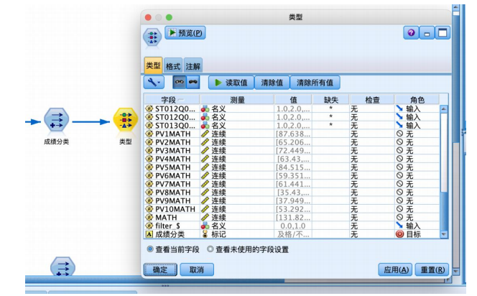Screen dimensions: 477x296
Task: Click the target role icon for 成绩分类
Action: click(399, 234)
